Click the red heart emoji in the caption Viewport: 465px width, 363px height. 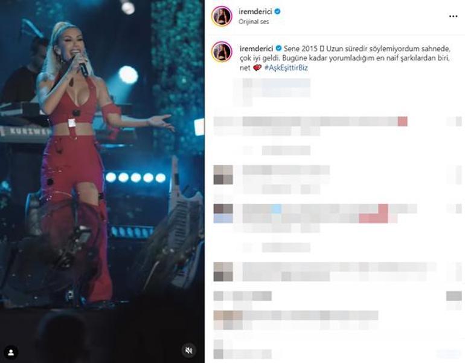257,68
